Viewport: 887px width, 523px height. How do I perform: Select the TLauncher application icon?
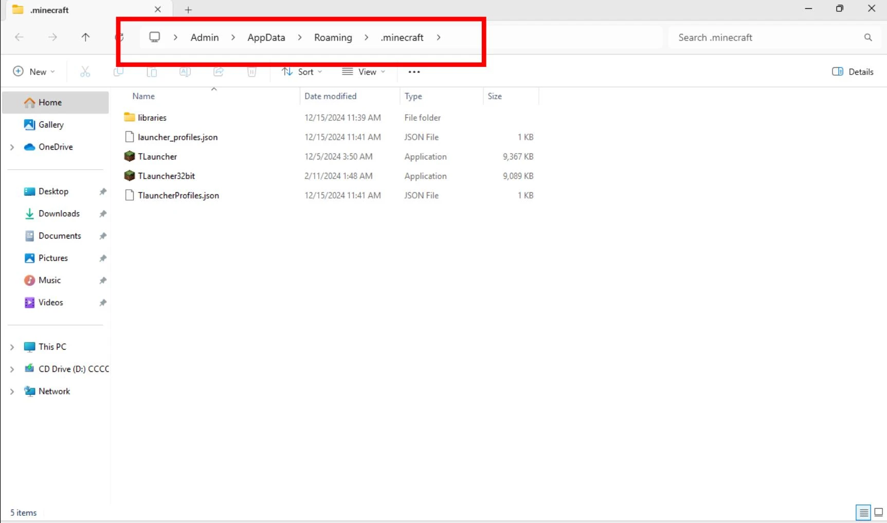click(x=130, y=156)
